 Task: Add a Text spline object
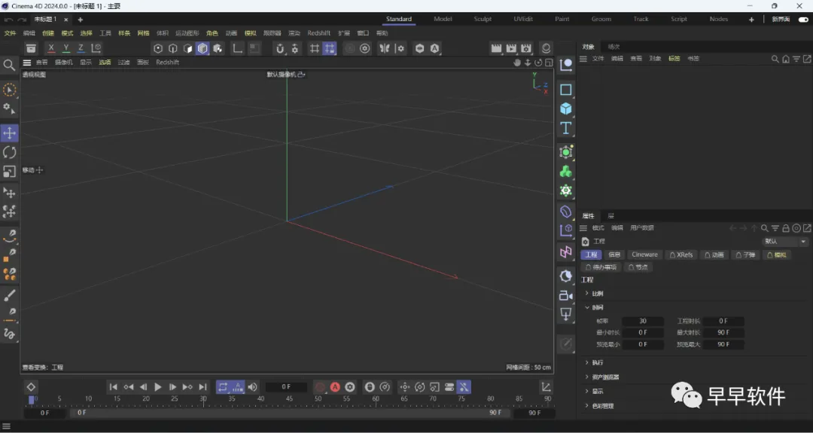click(565, 128)
